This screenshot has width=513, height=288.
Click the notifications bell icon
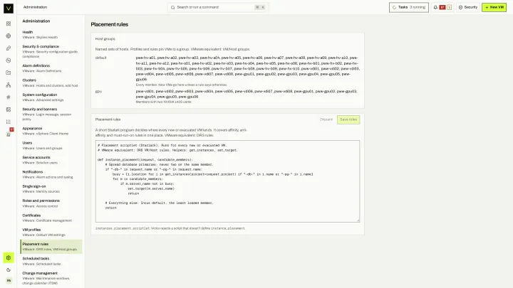point(435,7)
